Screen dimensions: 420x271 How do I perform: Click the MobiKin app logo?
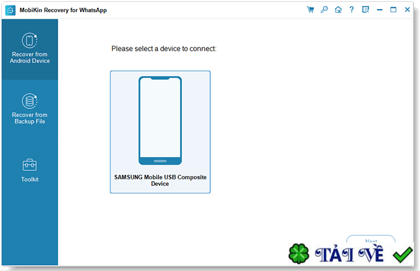point(10,10)
